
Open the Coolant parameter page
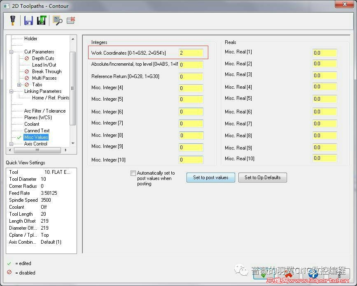tap(32, 124)
